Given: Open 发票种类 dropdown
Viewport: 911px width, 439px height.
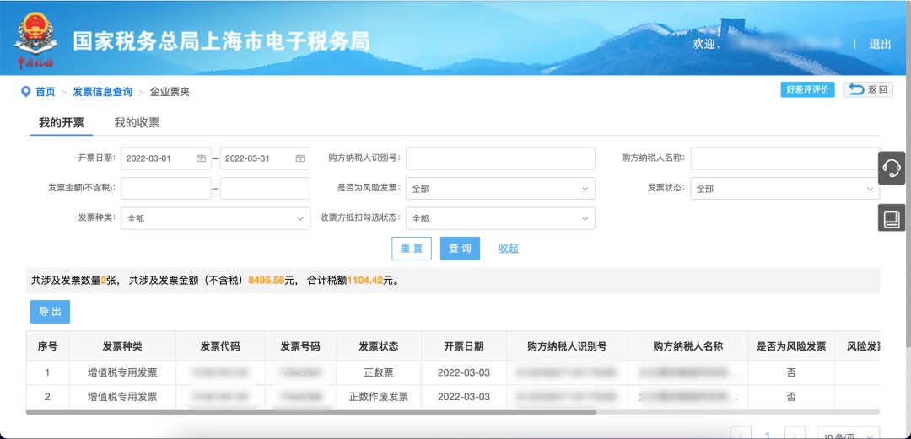Looking at the screenshot, I should pyautogui.click(x=215, y=218).
